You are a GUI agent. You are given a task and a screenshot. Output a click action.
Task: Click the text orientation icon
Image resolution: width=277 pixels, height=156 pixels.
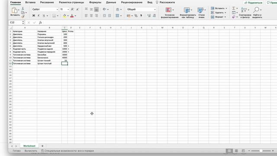[x=105, y=9]
